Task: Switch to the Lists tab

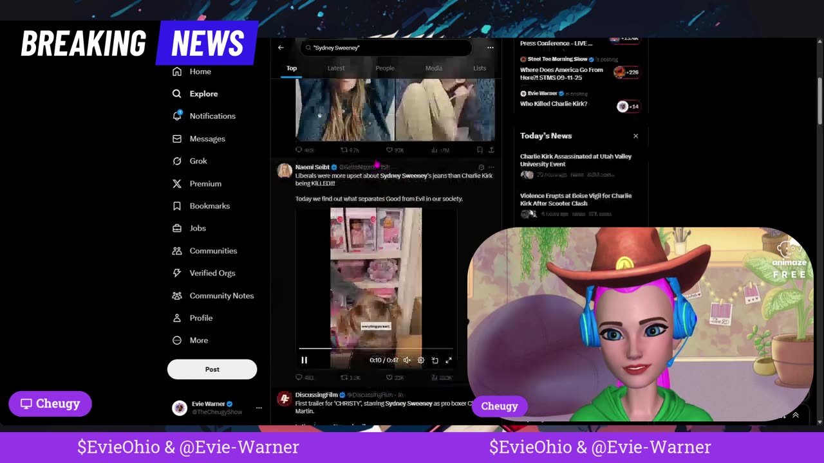Action: pos(480,68)
